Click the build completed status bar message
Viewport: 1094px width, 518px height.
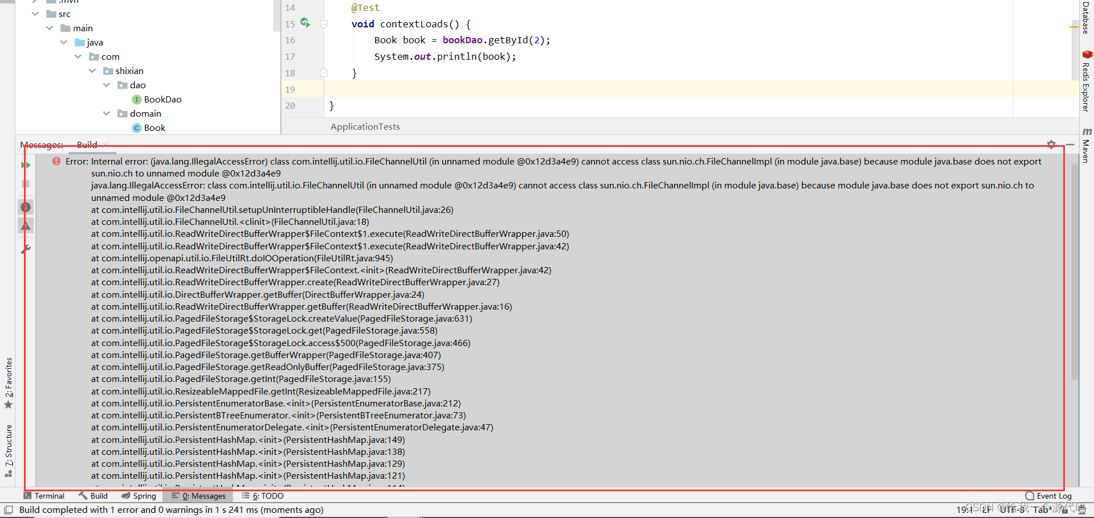click(172, 510)
